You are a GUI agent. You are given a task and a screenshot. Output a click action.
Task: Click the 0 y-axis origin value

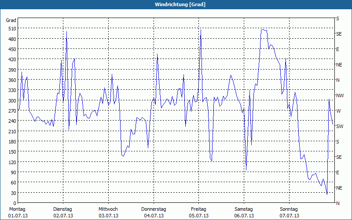point(15,203)
